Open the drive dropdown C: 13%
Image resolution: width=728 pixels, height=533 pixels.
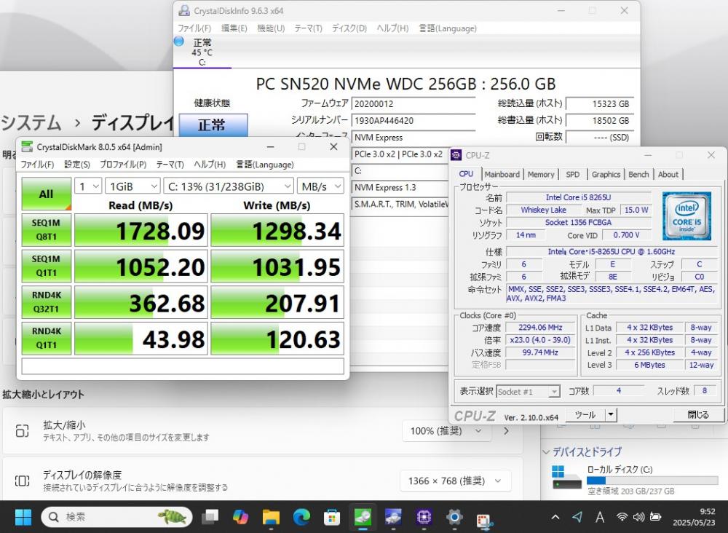[229, 186]
